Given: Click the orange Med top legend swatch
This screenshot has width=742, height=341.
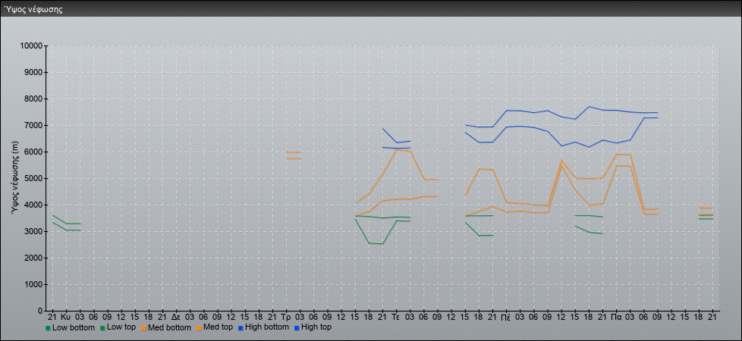Looking at the screenshot, I should click(x=198, y=328).
